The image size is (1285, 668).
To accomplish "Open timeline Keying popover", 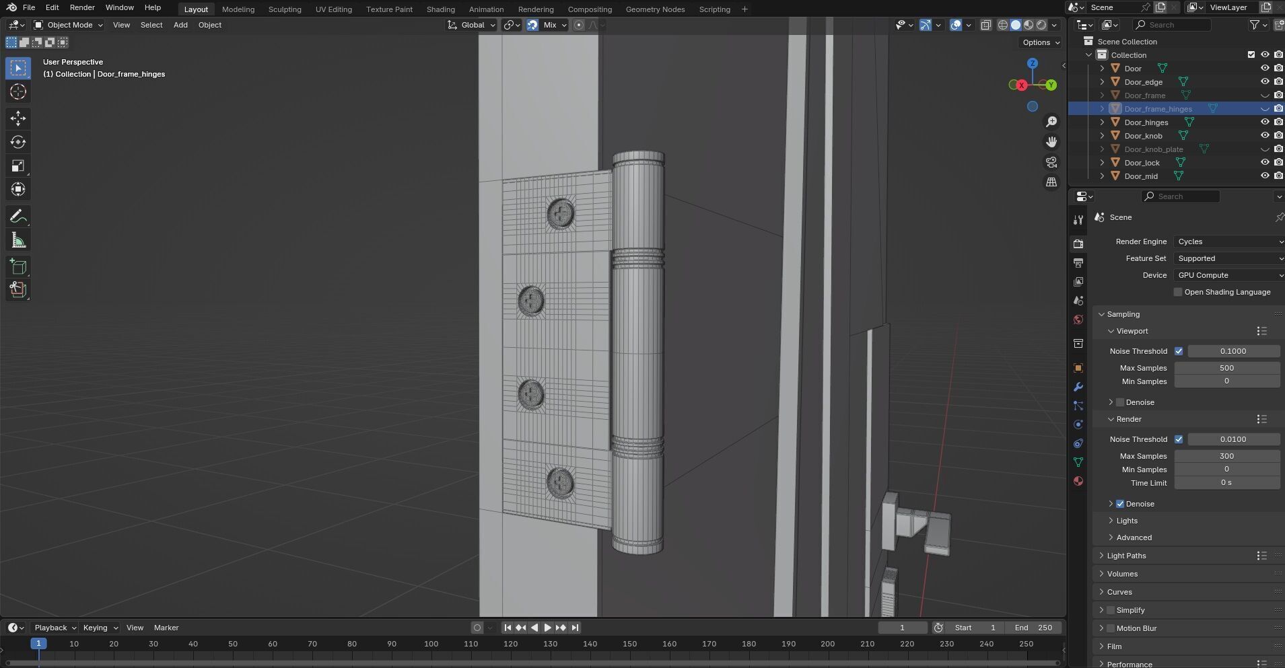I will point(100,628).
